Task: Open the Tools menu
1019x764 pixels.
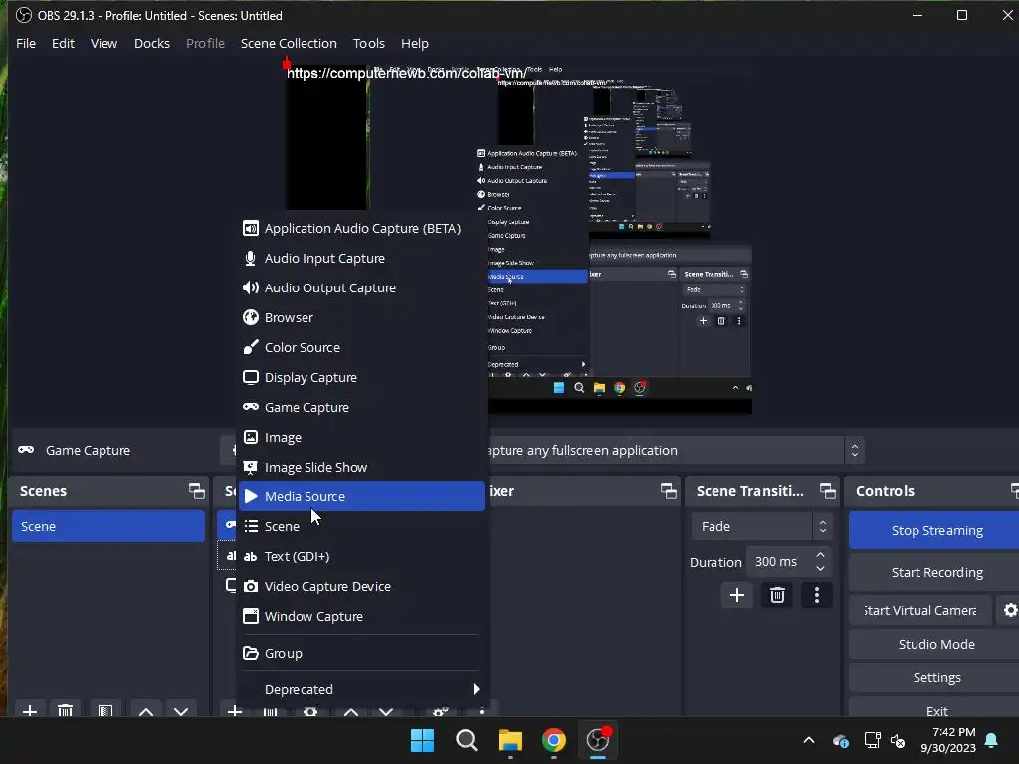Action: pos(368,43)
